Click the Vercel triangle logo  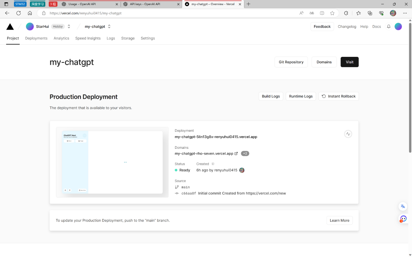[10, 27]
